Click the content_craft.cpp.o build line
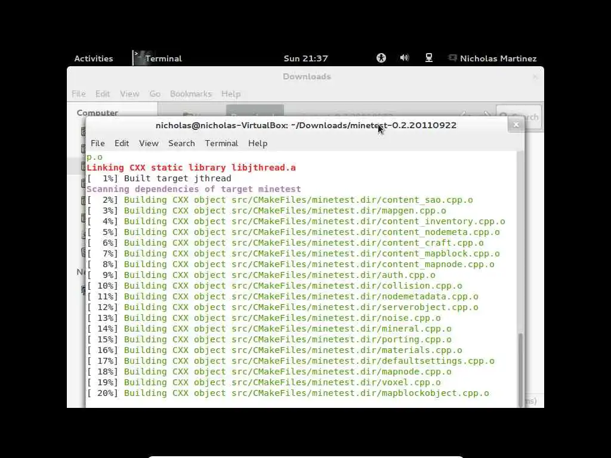The height and width of the screenshot is (458, 611). click(285, 243)
